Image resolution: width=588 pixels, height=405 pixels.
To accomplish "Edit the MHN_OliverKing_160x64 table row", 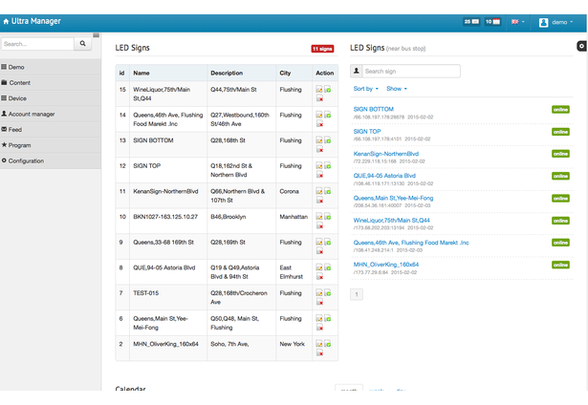I will pyautogui.click(x=319, y=344).
